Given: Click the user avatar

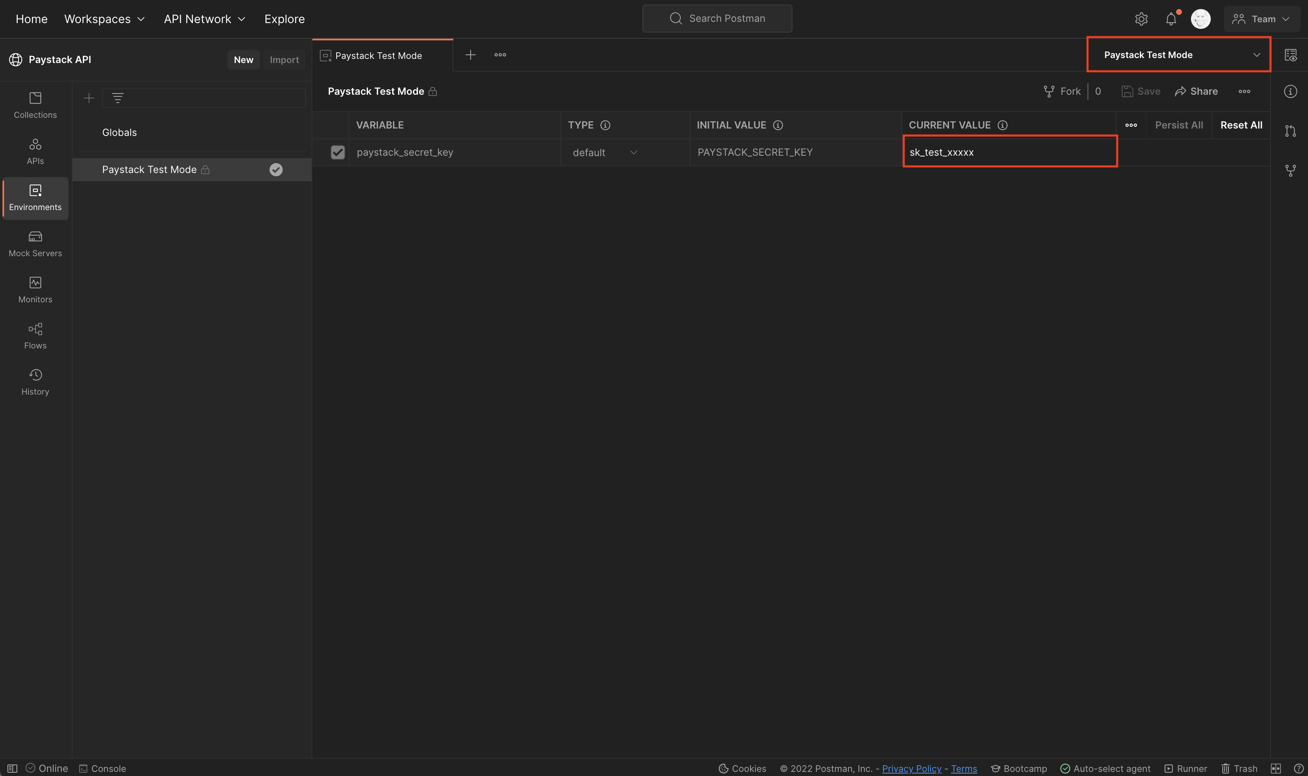Looking at the screenshot, I should coord(1200,19).
